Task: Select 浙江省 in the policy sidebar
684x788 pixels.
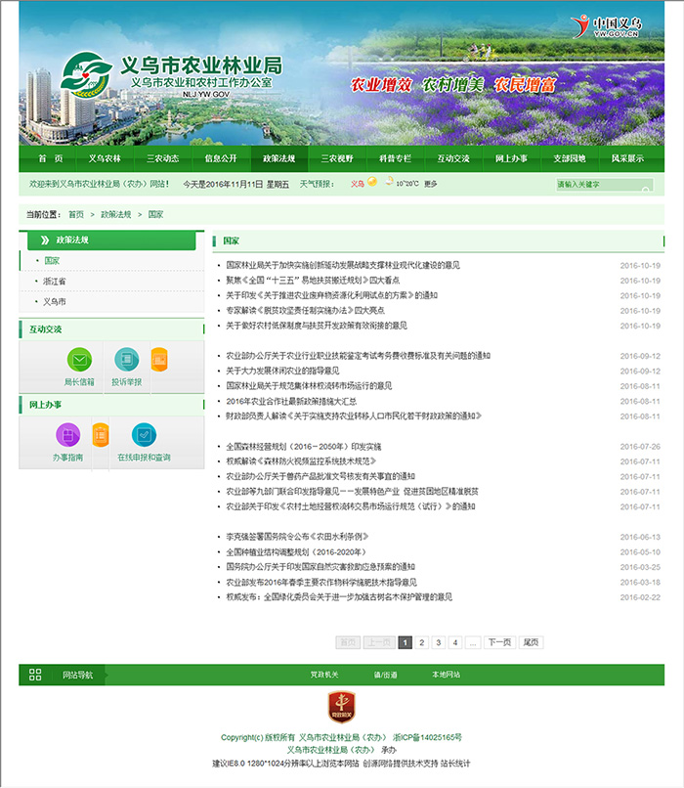Action: (x=56, y=282)
